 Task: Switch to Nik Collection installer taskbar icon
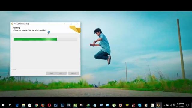click(x=159, y=105)
